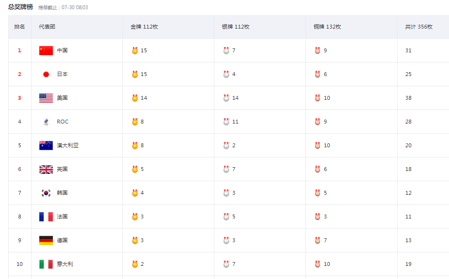Click the silver medal icon in 德国 row

click(x=226, y=241)
